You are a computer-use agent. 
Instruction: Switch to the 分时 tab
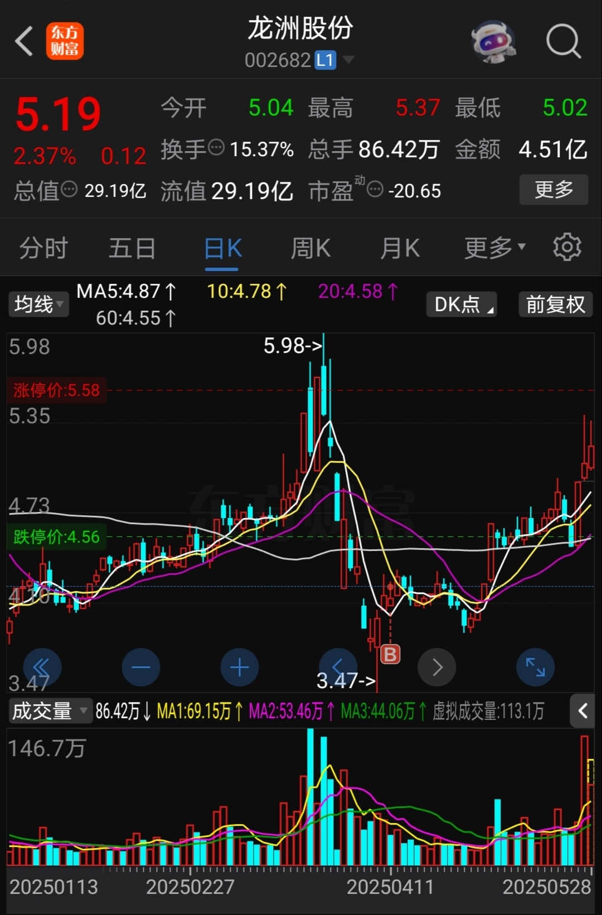(43, 248)
